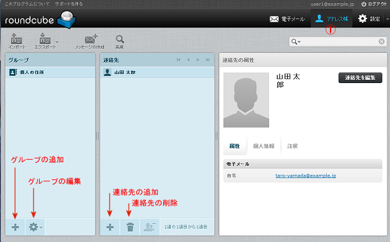The height and width of the screenshot is (242, 390).
Task: Click the 電子メール section header
Action: (x=302, y=164)
